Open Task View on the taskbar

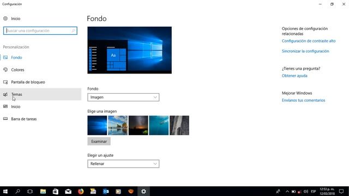pos(30,191)
